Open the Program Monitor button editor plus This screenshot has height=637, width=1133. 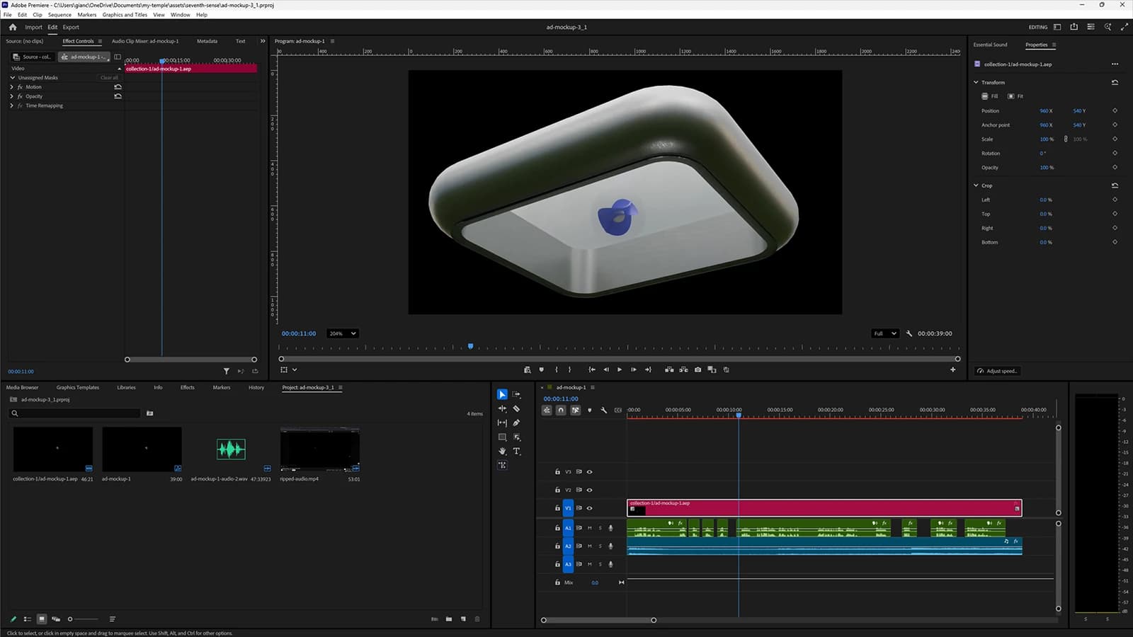coord(952,369)
